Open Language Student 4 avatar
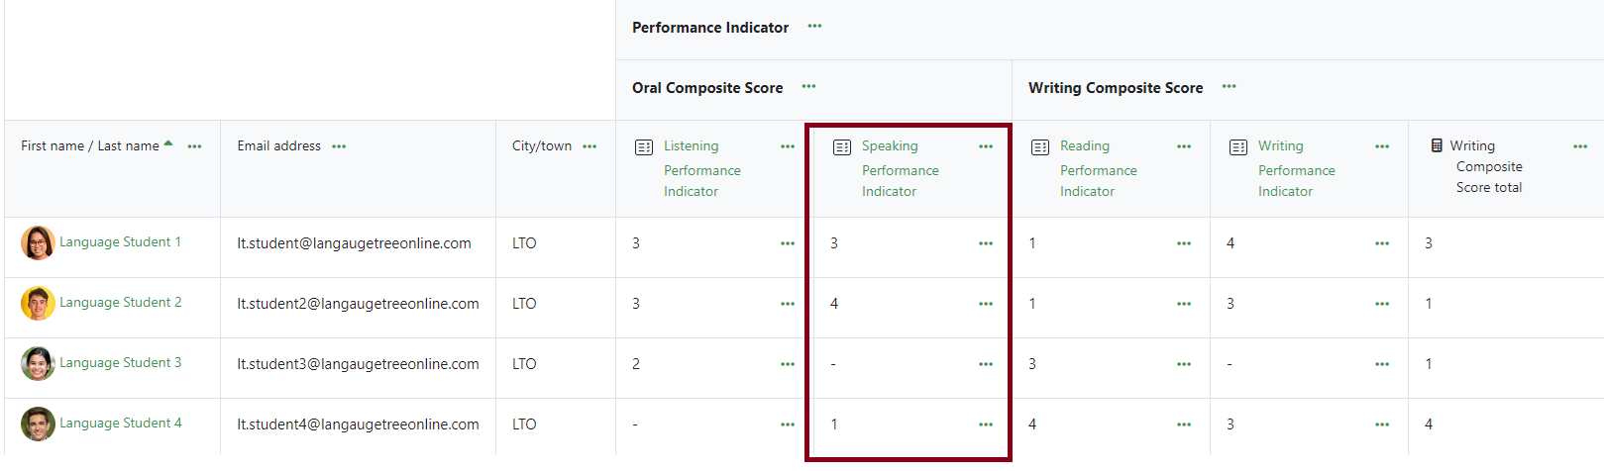 (x=38, y=424)
